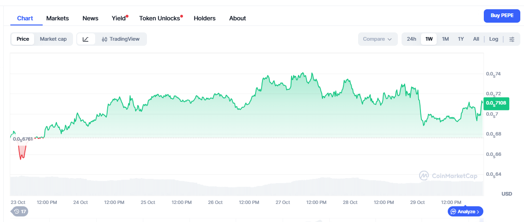The height and width of the screenshot is (222, 524).
Task: Go to the Token Unlocks tab
Action: pyautogui.click(x=159, y=18)
